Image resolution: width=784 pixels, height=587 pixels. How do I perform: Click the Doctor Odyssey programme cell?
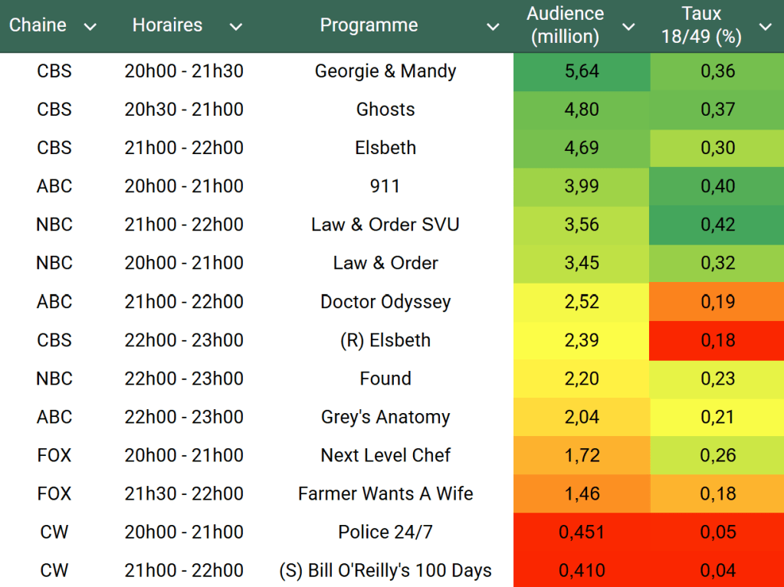click(x=385, y=302)
